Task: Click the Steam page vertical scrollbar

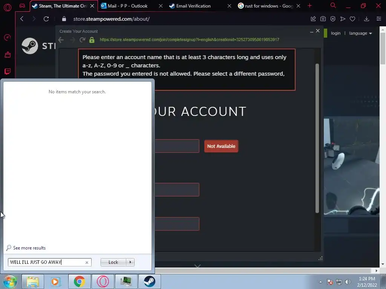Action: coord(383,49)
